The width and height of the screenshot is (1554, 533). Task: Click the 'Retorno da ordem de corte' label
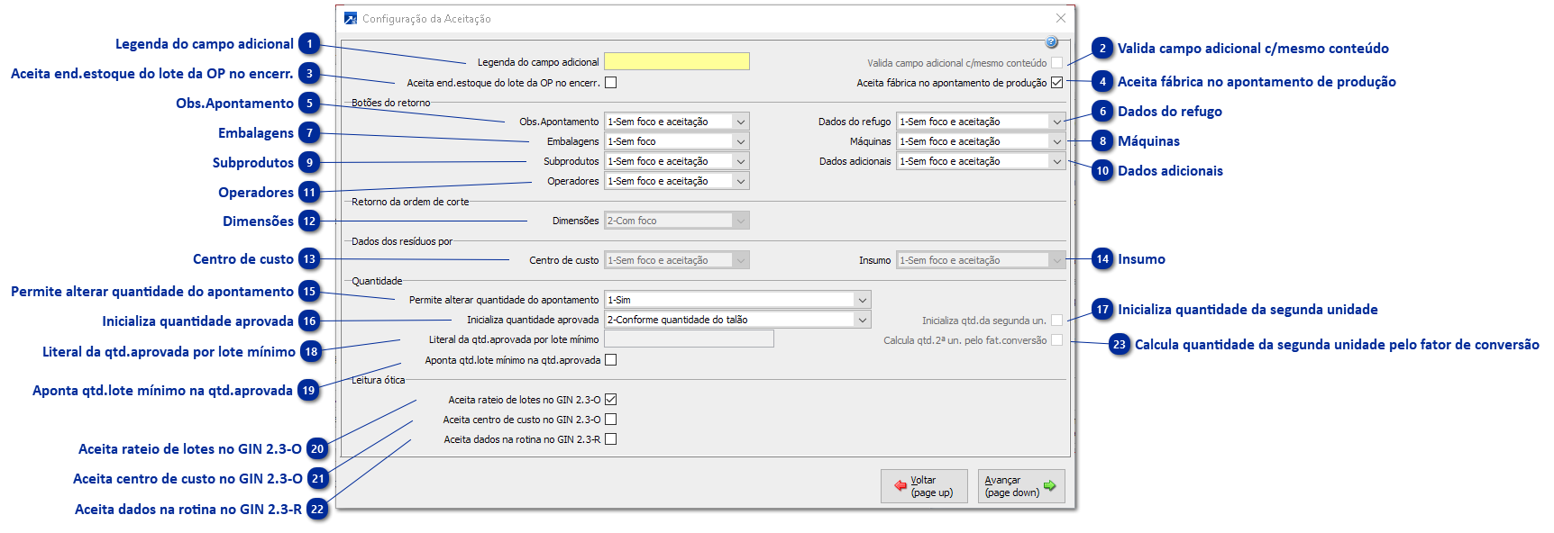(410, 202)
